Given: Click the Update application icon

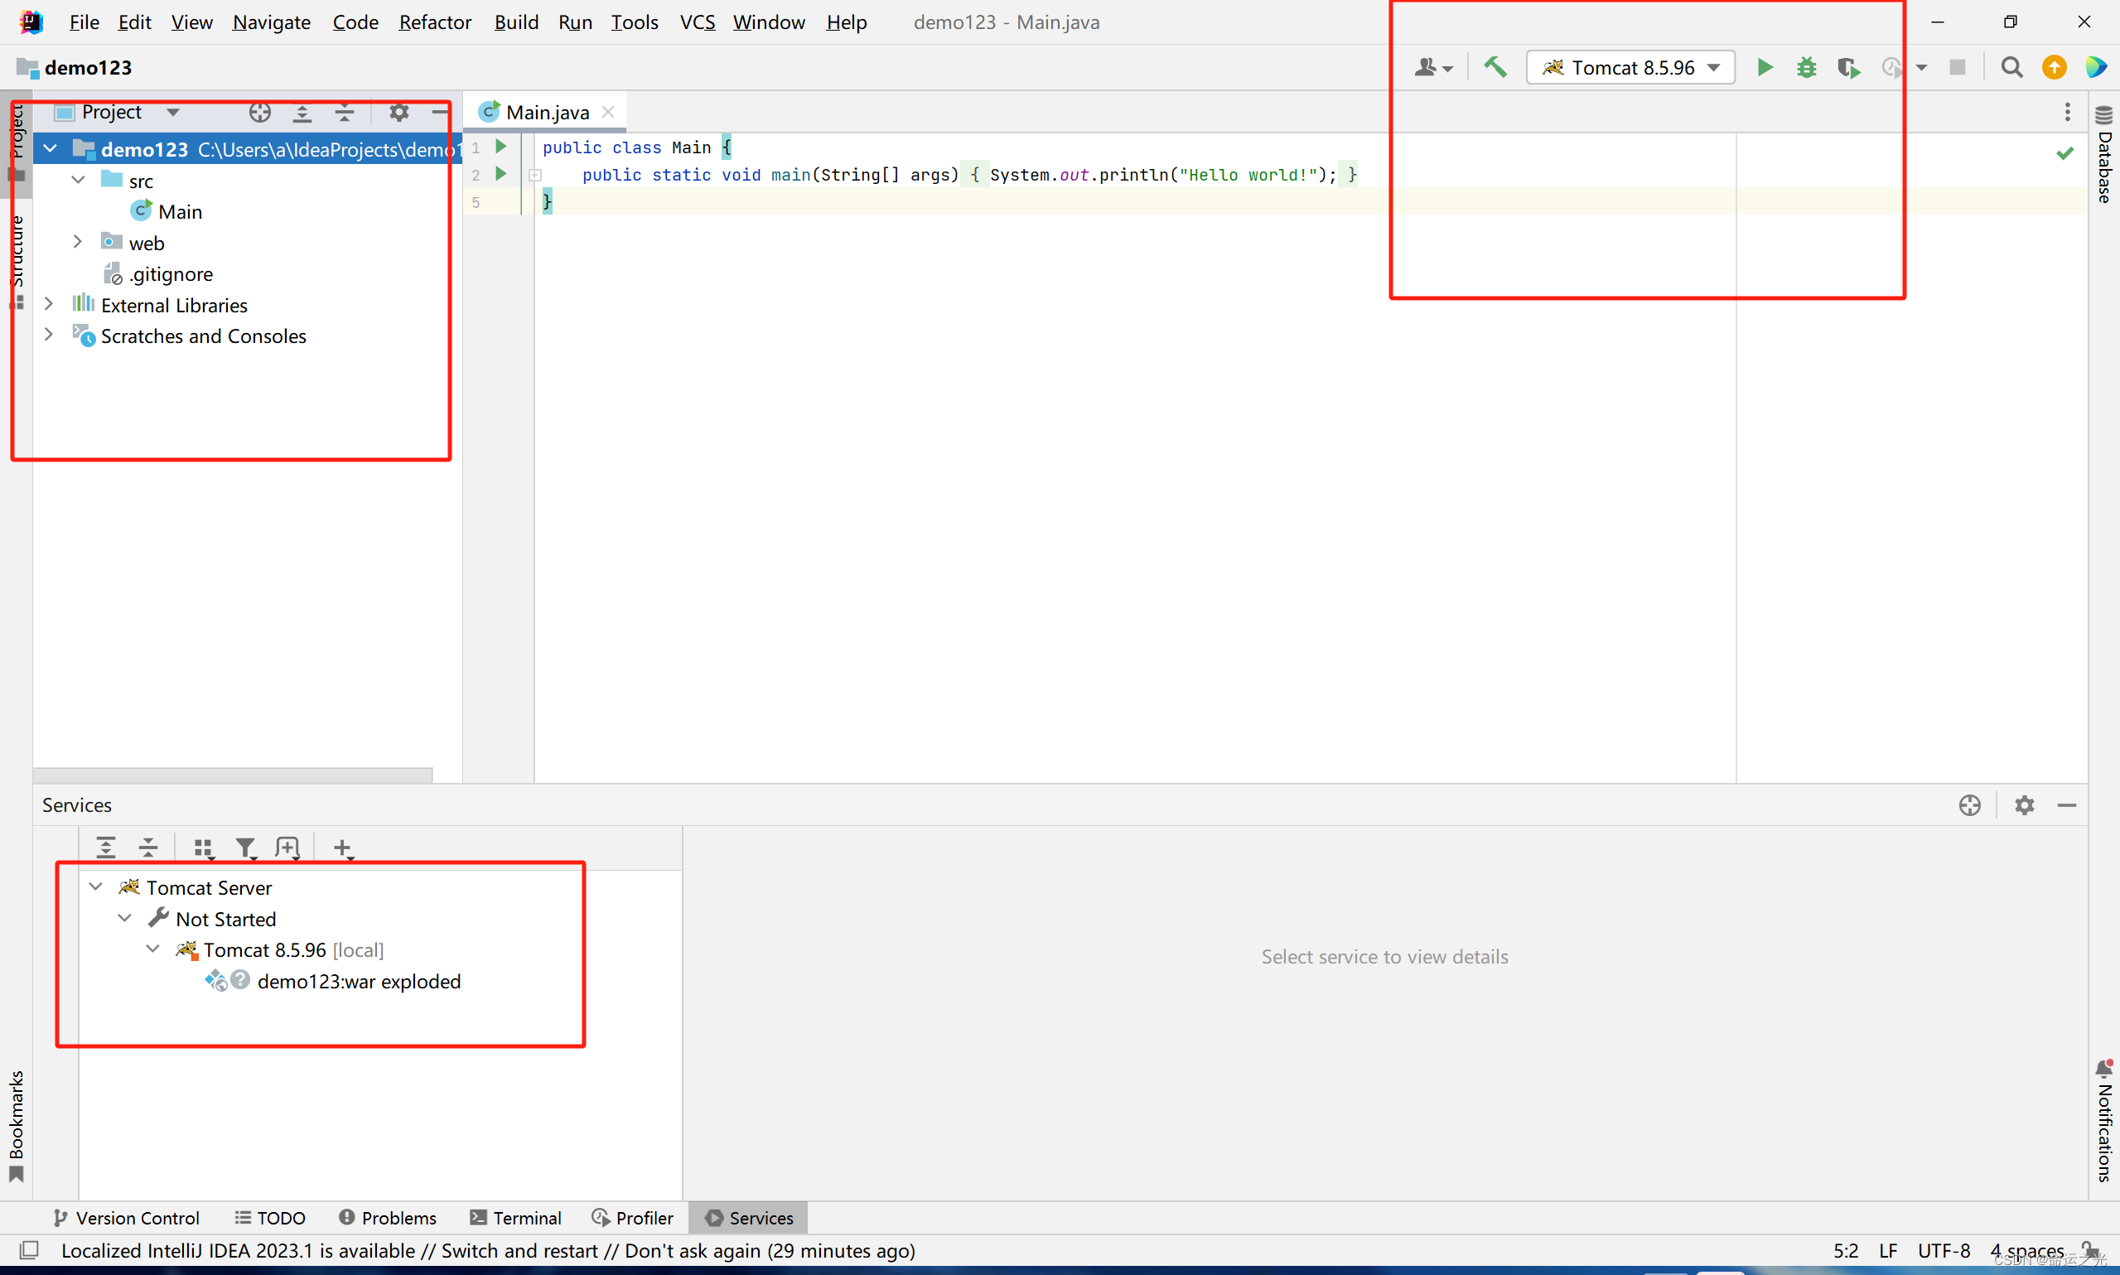Looking at the screenshot, I should [1893, 68].
